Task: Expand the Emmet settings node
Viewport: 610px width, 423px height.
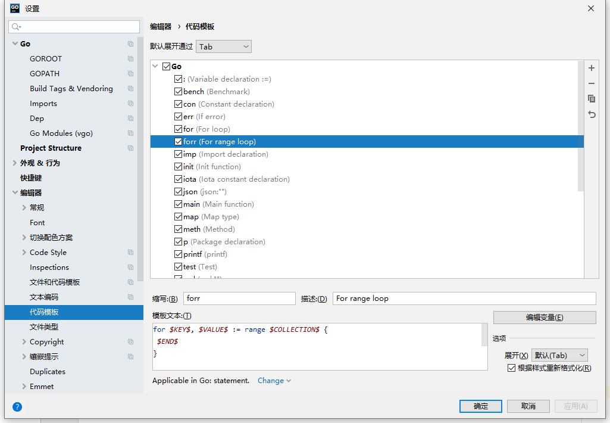Action: (x=24, y=387)
